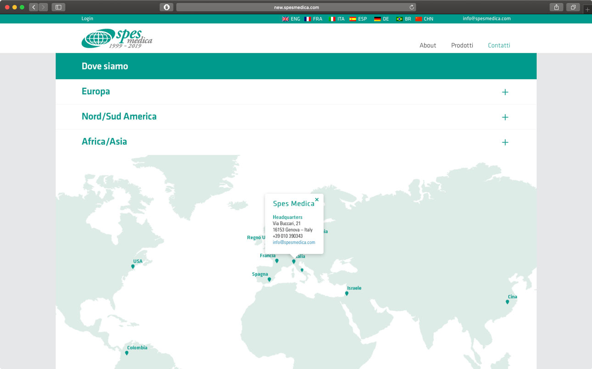592x369 pixels.
Task: Open a new tab with plus button
Action: (587, 9)
